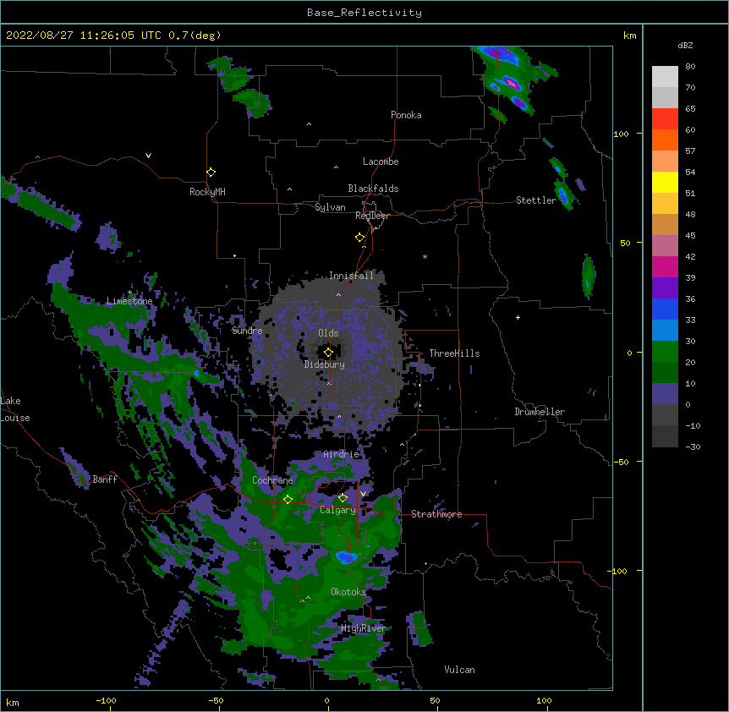This screenshot has width=729, height=712.
Task: Click the Didsbury label
Action: (325, 364)
